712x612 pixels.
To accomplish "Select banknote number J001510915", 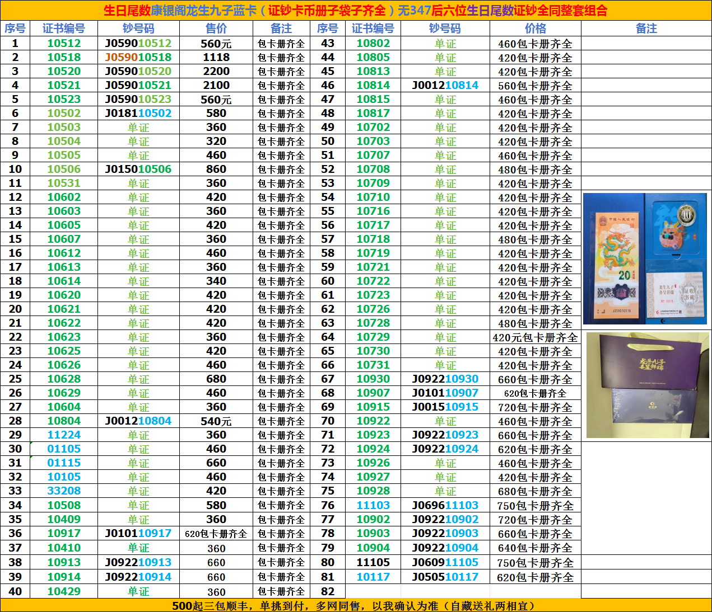I will tap(445, 407).
